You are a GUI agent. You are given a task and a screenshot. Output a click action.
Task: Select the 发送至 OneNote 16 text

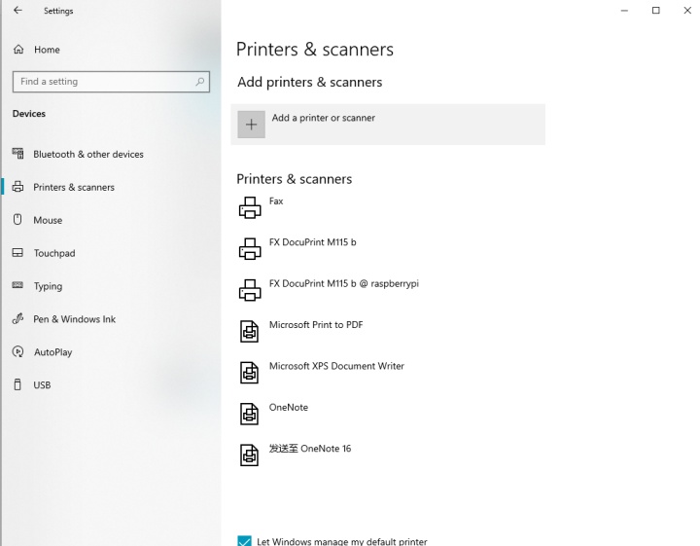click(310, 449)
